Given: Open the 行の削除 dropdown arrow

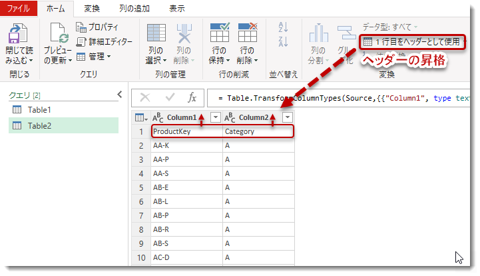Looking at the screenshot, I should pos(256,61).
